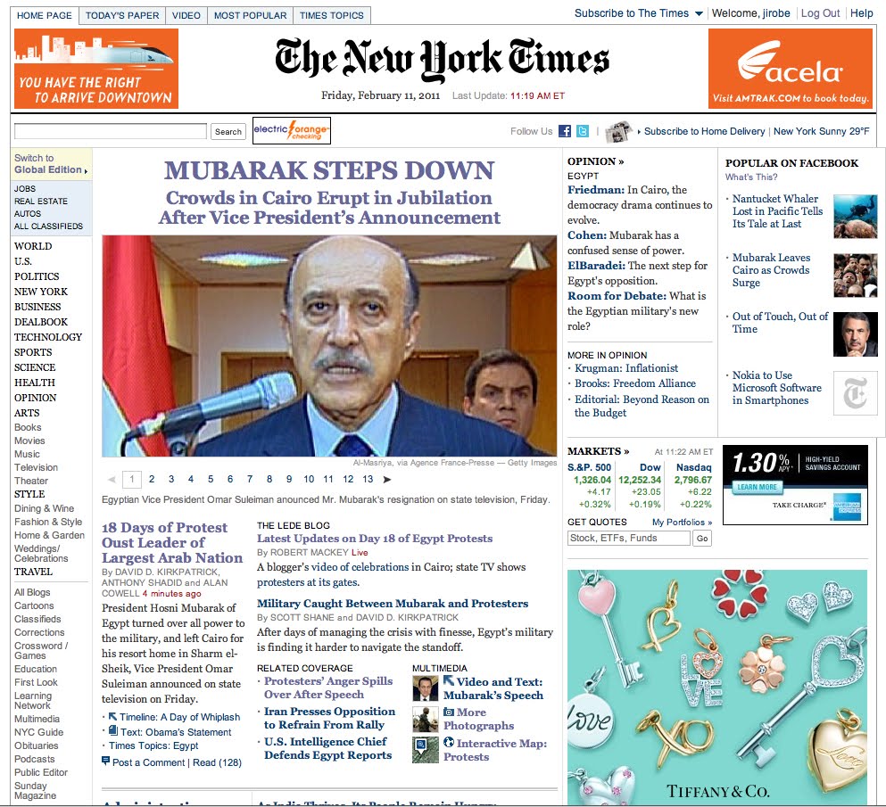
Task: Open Nantucket Whaler diver thumbnail
Action: coord(856,217)
